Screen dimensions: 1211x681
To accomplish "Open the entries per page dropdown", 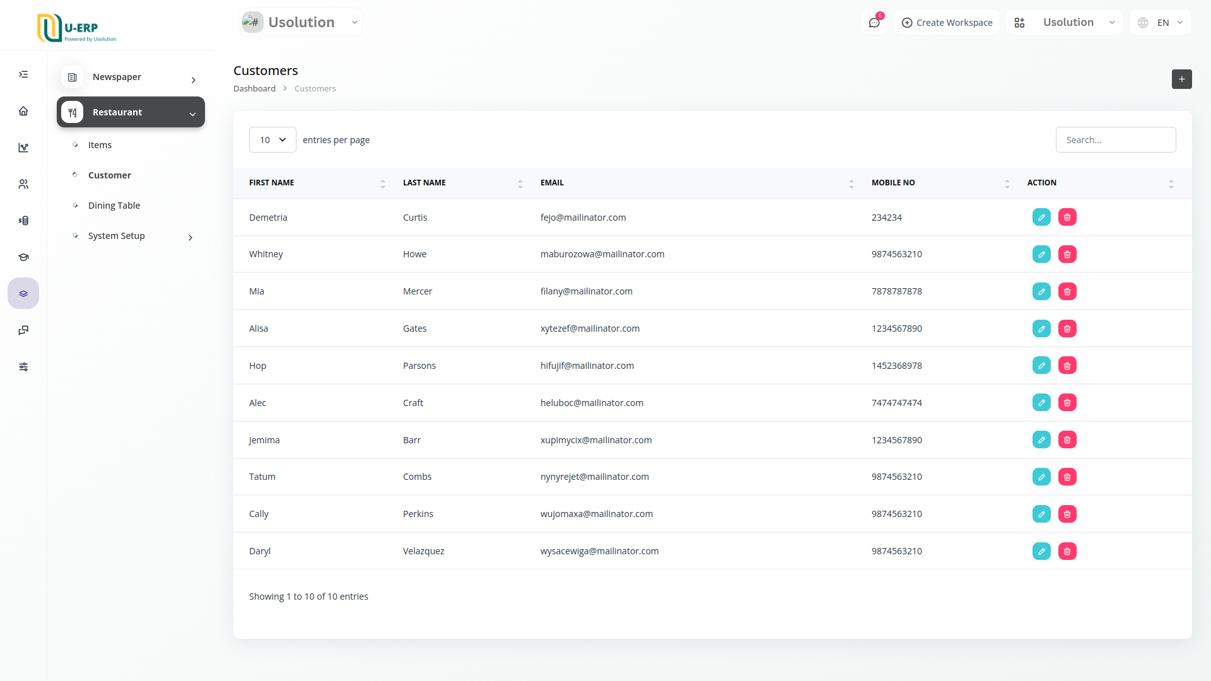I will tap(272, 140).
